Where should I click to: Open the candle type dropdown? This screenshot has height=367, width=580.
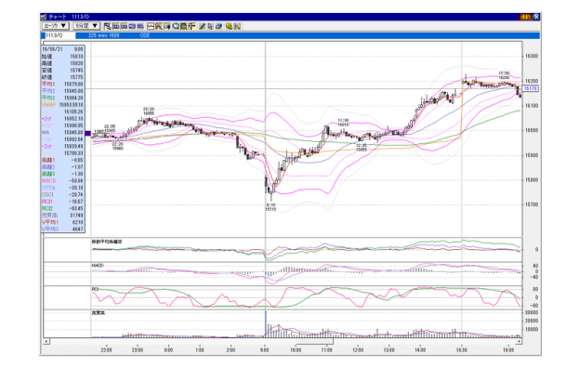56,26
